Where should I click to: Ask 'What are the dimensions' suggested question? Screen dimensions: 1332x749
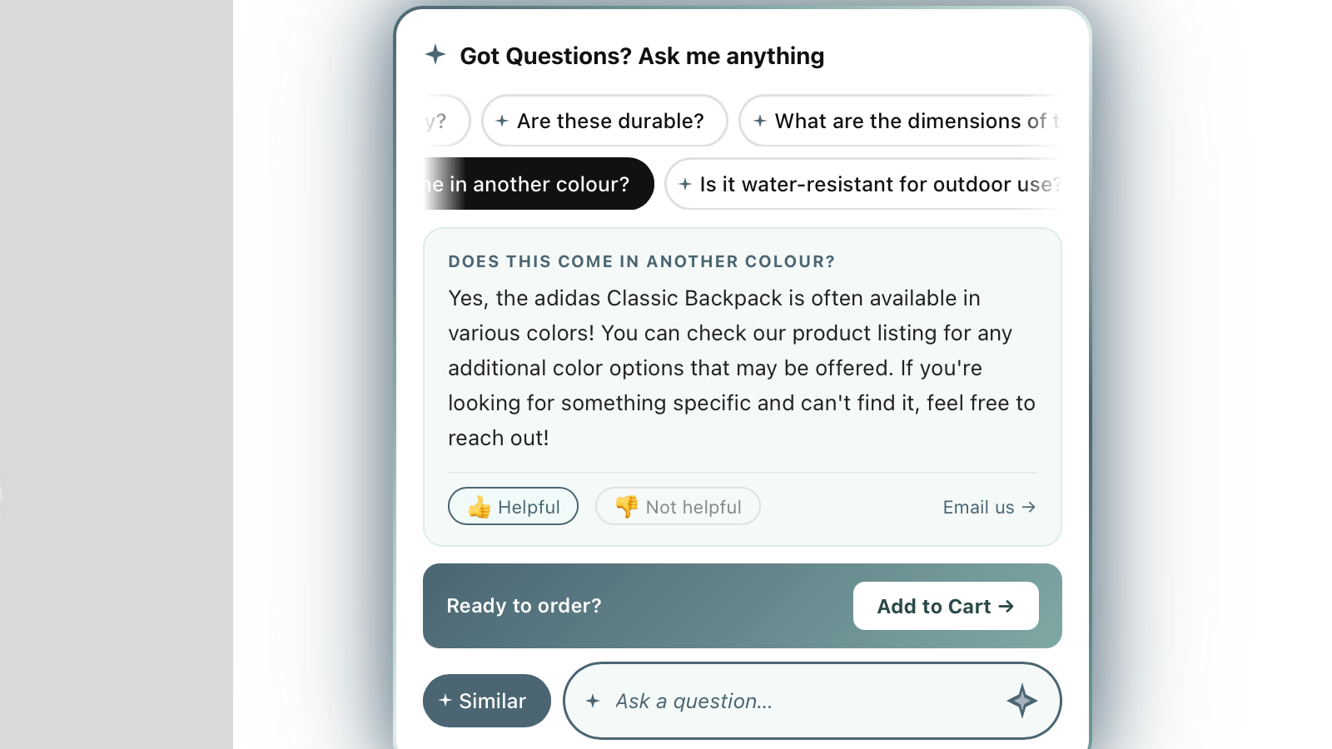(900, 121)
